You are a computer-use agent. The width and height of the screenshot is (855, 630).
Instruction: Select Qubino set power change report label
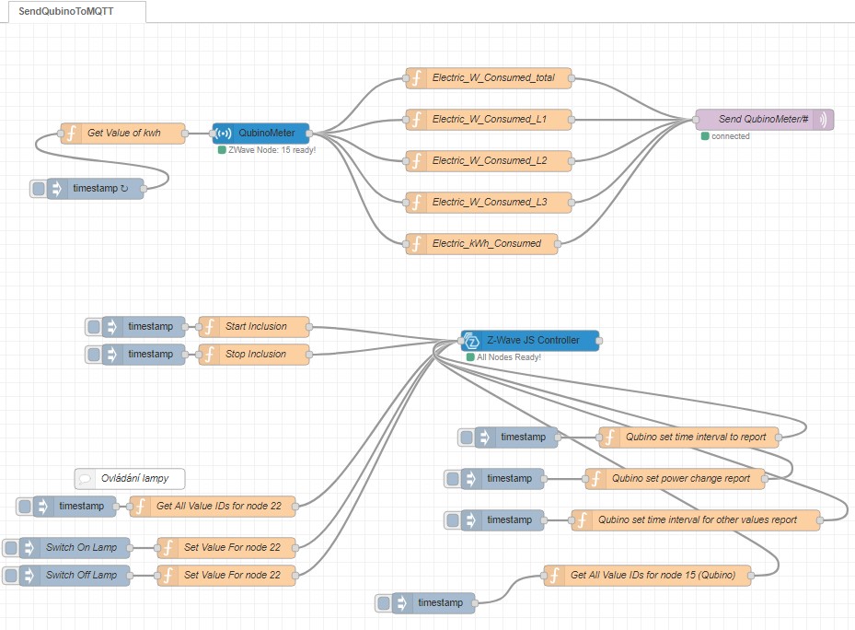point(680,478)
